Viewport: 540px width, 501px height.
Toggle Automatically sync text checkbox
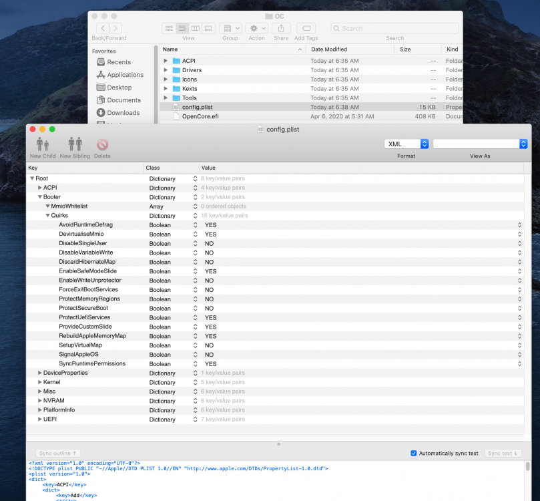click(x=414, y=453)
